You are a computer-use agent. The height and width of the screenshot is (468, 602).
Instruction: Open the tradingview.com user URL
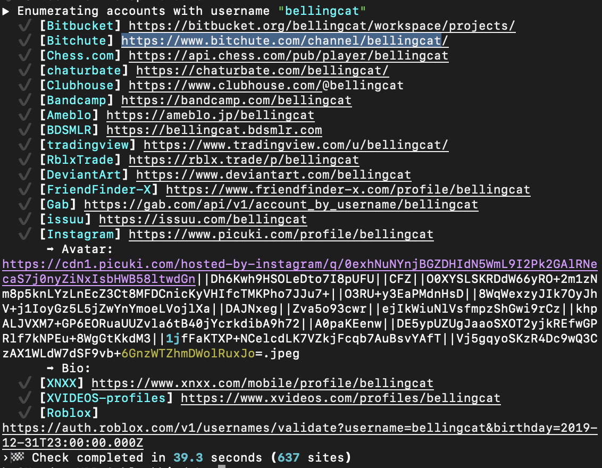296,145
